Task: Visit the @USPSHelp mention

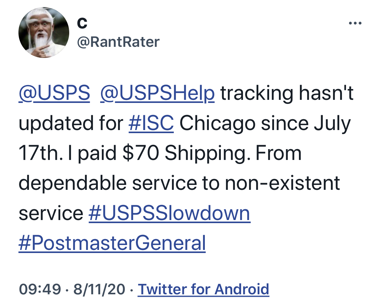Action: [157, 93]
